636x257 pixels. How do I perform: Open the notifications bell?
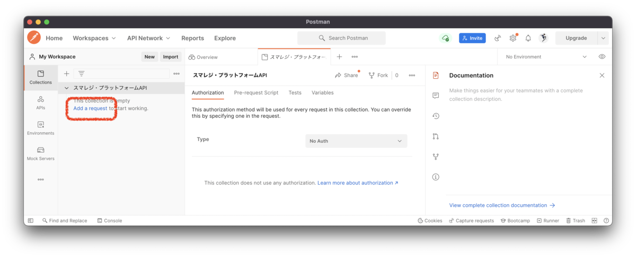click(x=528, y=38)
